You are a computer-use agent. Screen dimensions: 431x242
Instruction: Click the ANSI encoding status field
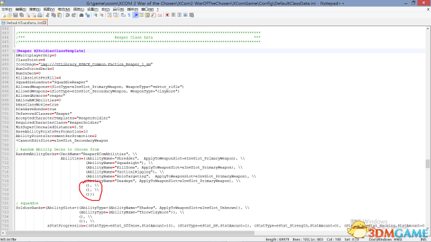click(398, 239)
